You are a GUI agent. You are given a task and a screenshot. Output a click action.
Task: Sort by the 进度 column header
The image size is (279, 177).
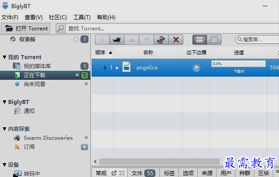[239, 52]
